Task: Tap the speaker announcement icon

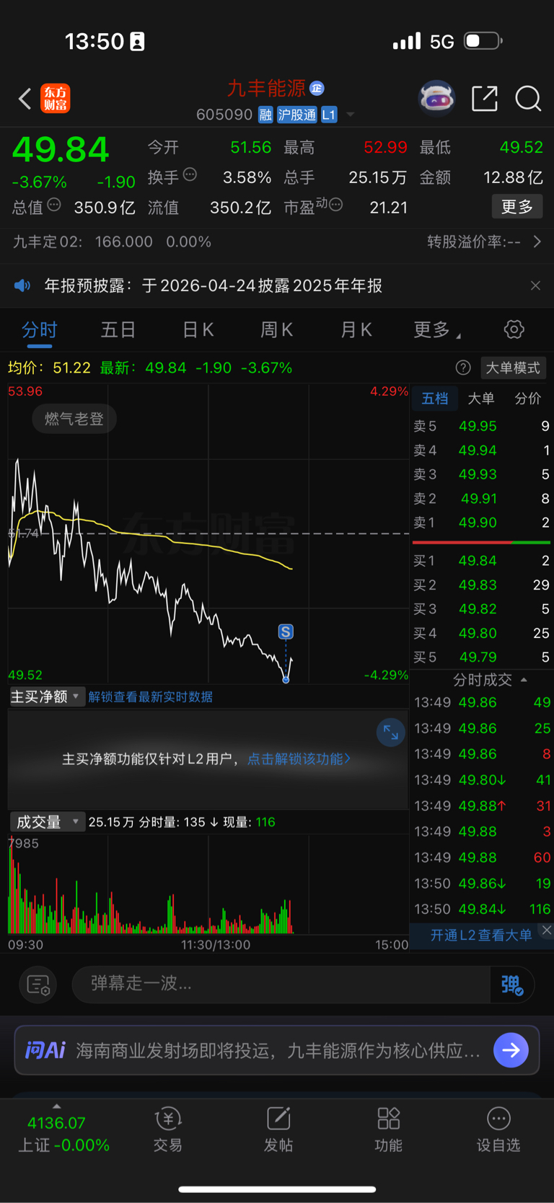Action: pos(22,285)
